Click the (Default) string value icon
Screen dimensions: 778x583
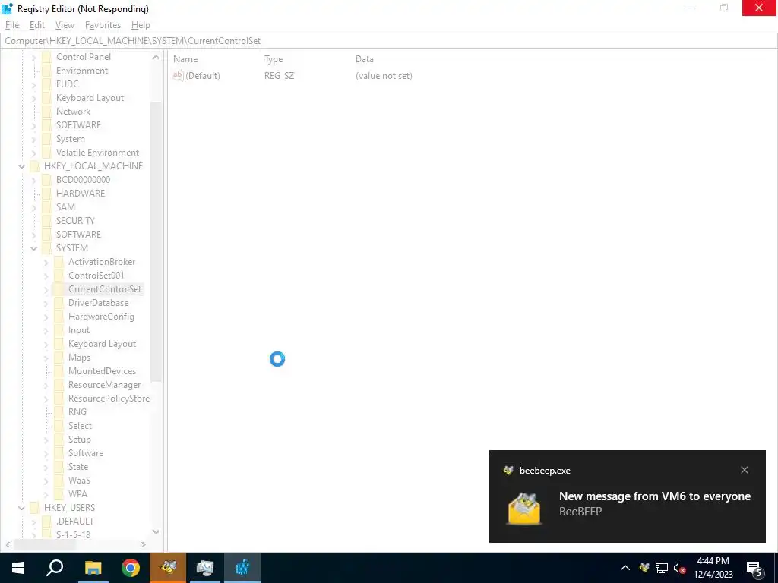(178, 75)
